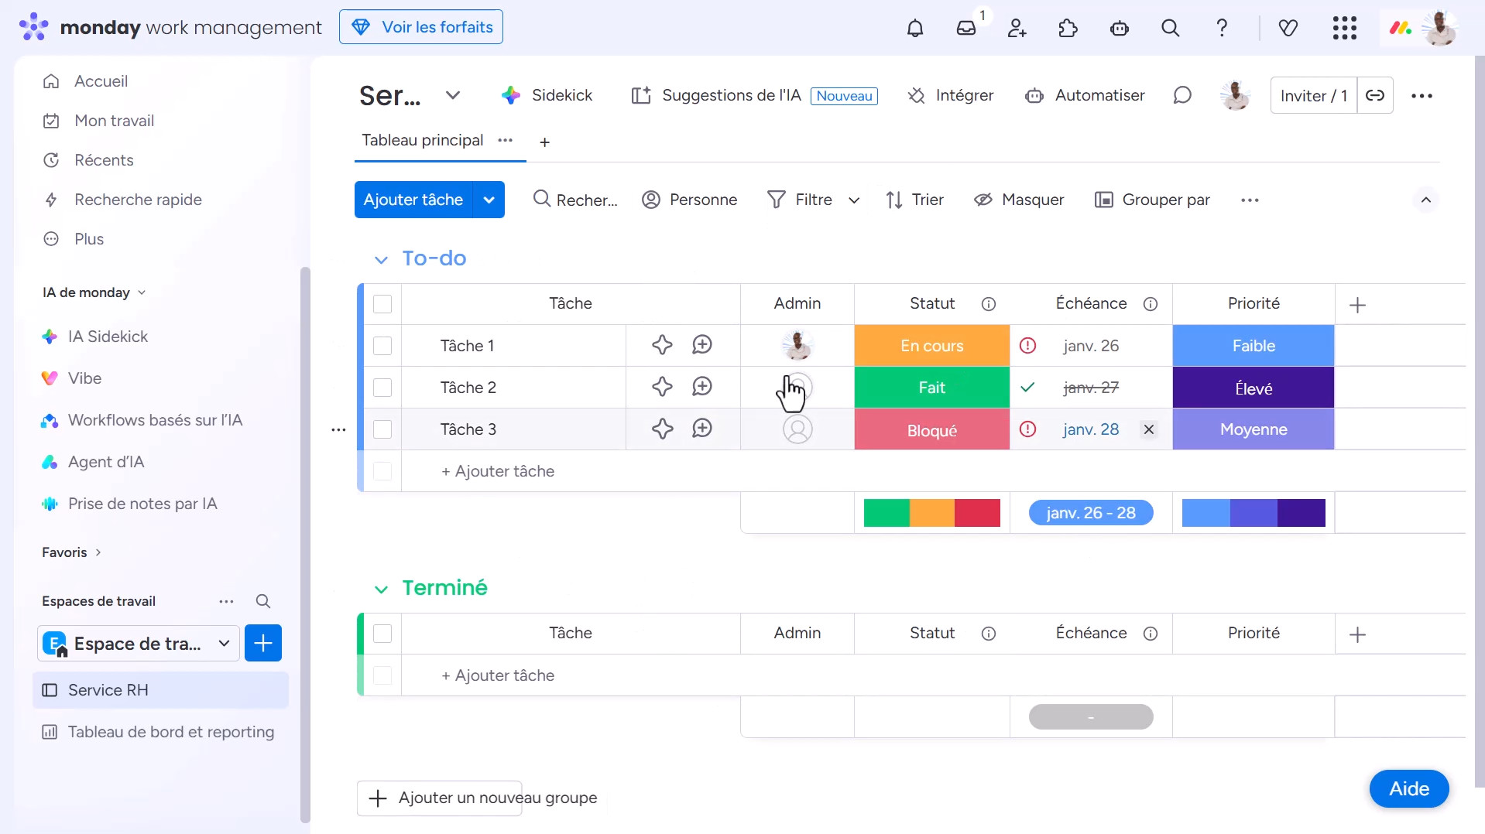Open the board discussion bubble icon
The height and width of the screenshot is (834, 1485).
1181,95
